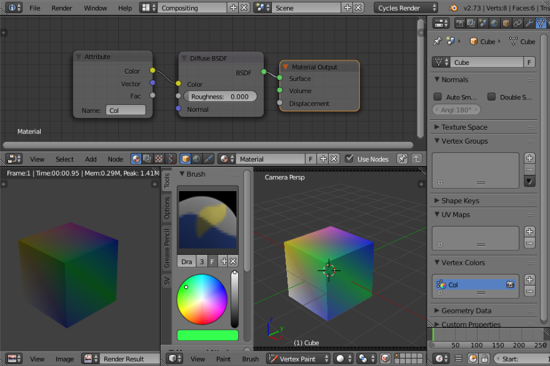Add a new material with the plus icon
550x366 pixels.
click(x=323, y=159)
